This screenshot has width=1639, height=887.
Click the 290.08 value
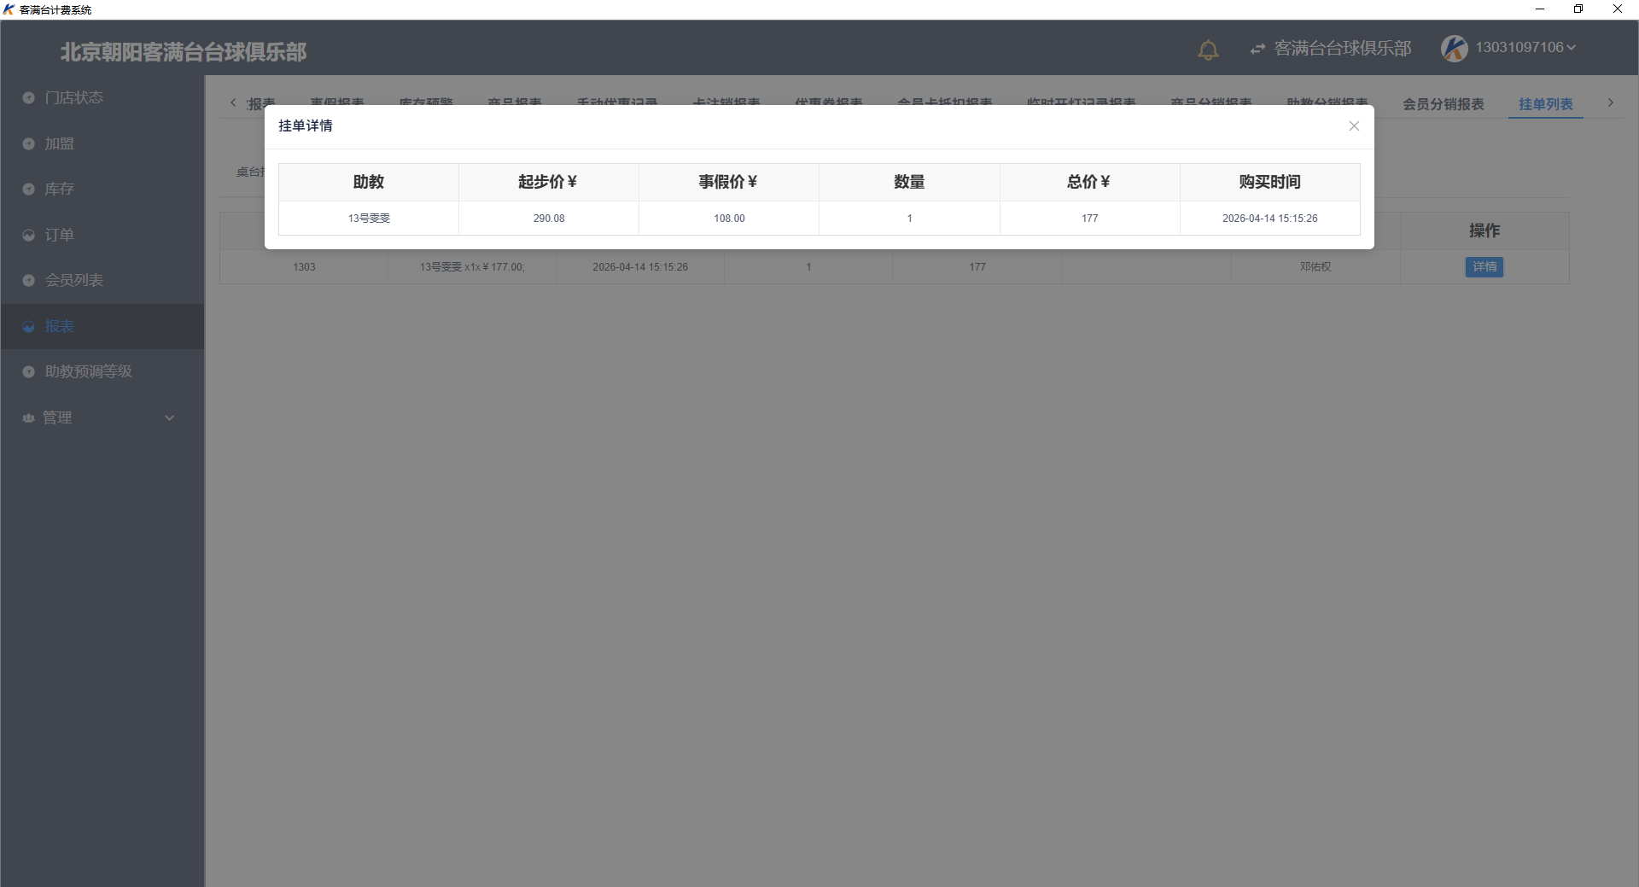coord(549,219)
